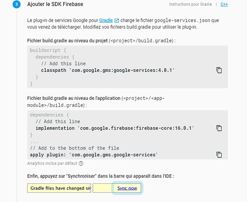This screenshot has width=247, height=202.
Task: Click the implementation firebase-core code text
Action: pos(115,128)
